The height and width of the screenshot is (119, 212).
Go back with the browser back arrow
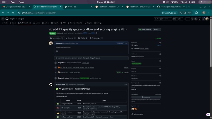pos(3,13)
